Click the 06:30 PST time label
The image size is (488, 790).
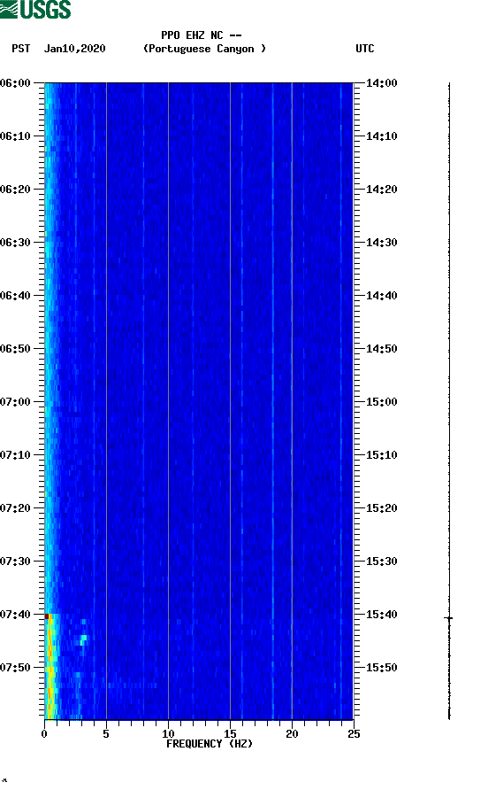pos(16,243)
